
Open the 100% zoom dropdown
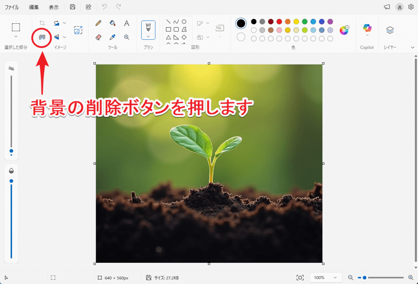(x=325, y=277)
